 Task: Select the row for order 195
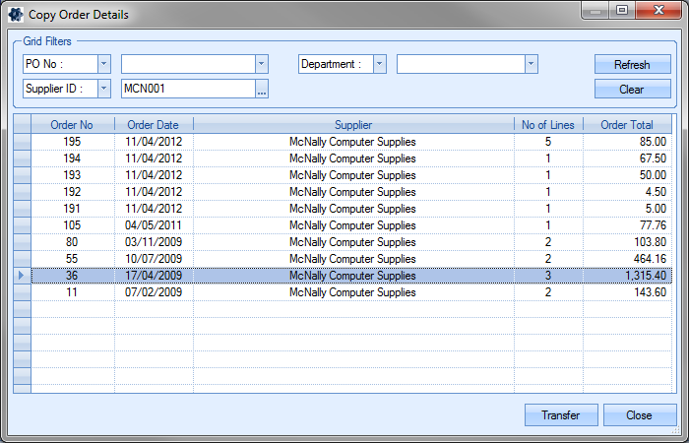(x=352, y=142)
